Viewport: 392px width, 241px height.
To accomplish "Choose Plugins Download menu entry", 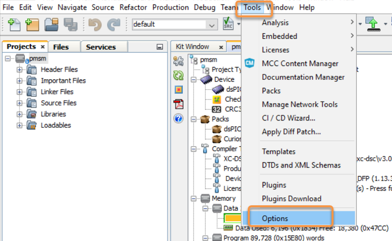I will coord(299,199).
